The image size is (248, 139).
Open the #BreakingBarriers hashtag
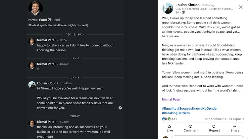pos(176,113)
